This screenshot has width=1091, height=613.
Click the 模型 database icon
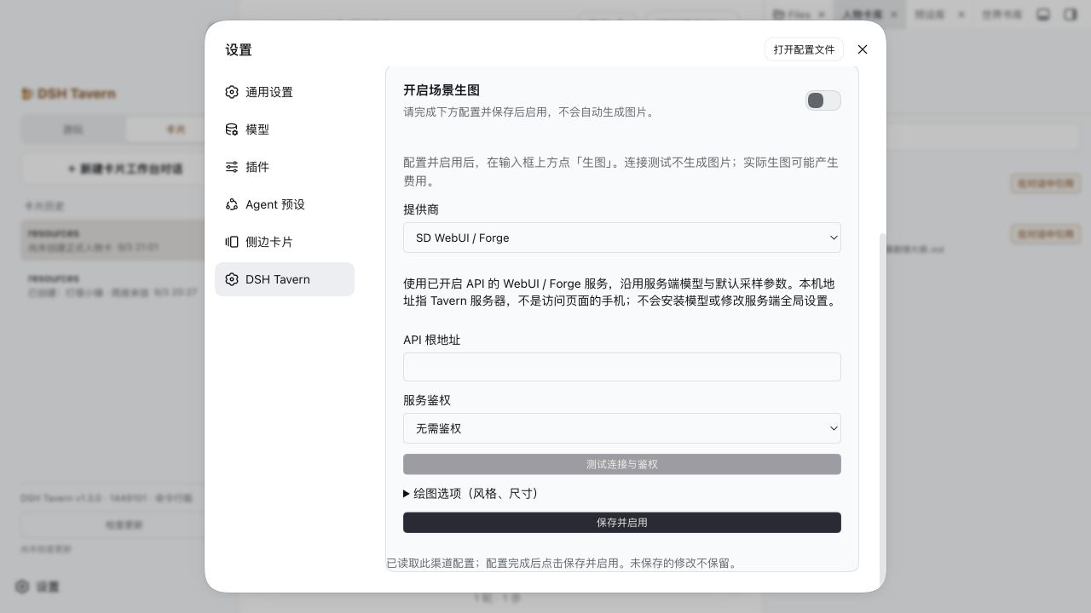232,129
